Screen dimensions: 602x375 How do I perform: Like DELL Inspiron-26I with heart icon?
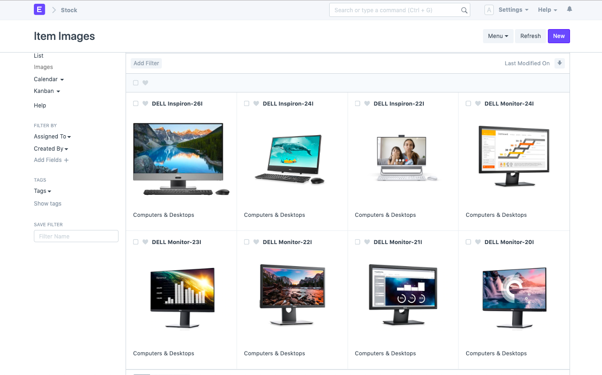click(145, 104)
